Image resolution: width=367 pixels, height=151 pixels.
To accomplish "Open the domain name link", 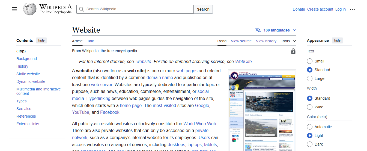I will click(160, 78).
